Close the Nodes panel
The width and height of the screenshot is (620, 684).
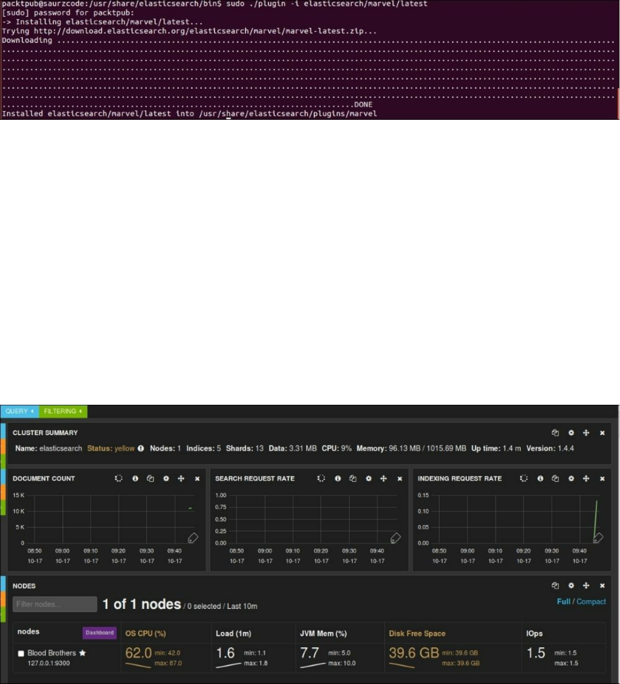(x=602, y=586)
